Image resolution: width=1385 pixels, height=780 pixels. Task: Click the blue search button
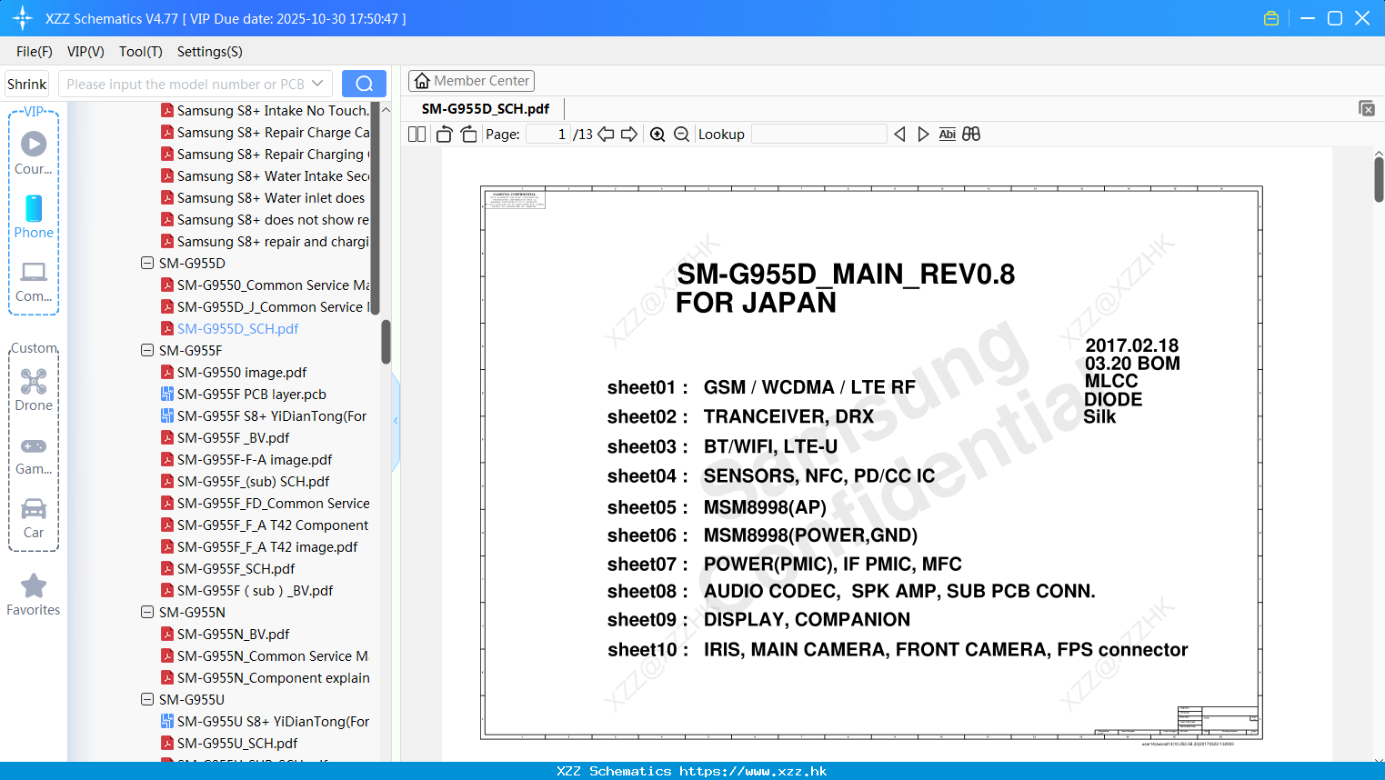(364, 84)
